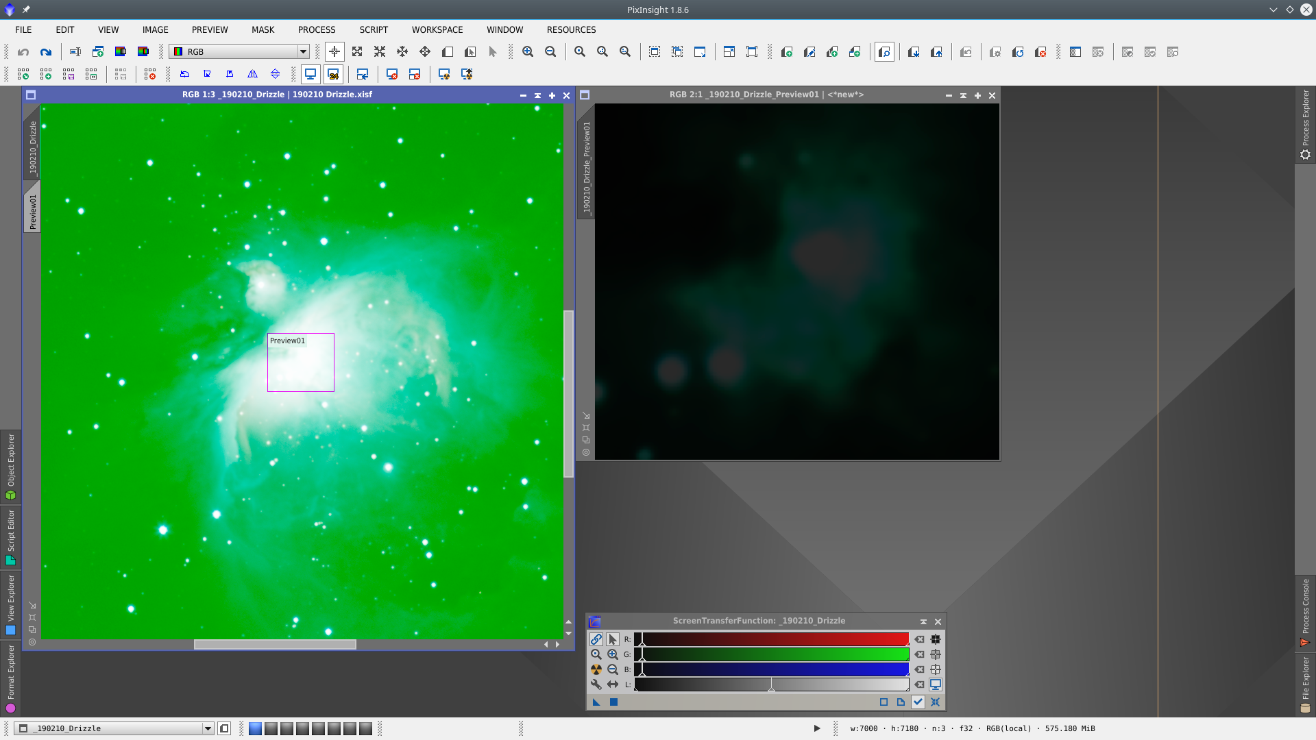Image resolution: width=1316 pixels, height=740 pixels.
Task: Click the STF Auto Stretch radiation icon
Action: point(596,669)
